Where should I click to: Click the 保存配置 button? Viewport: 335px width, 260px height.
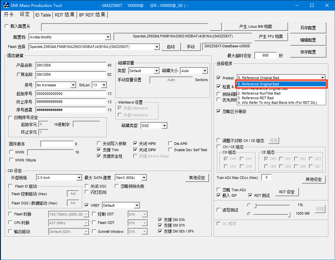tap(308, 52)
